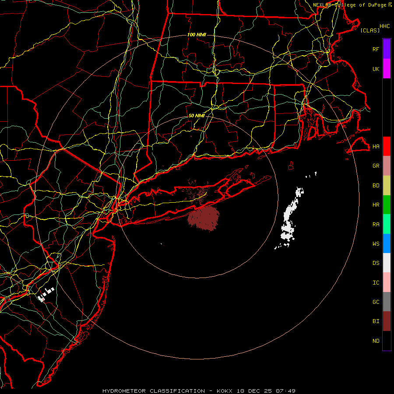Click the brown BI legend swatch
The width and height of the screenshot is (394, 394).
click(387, 321)
